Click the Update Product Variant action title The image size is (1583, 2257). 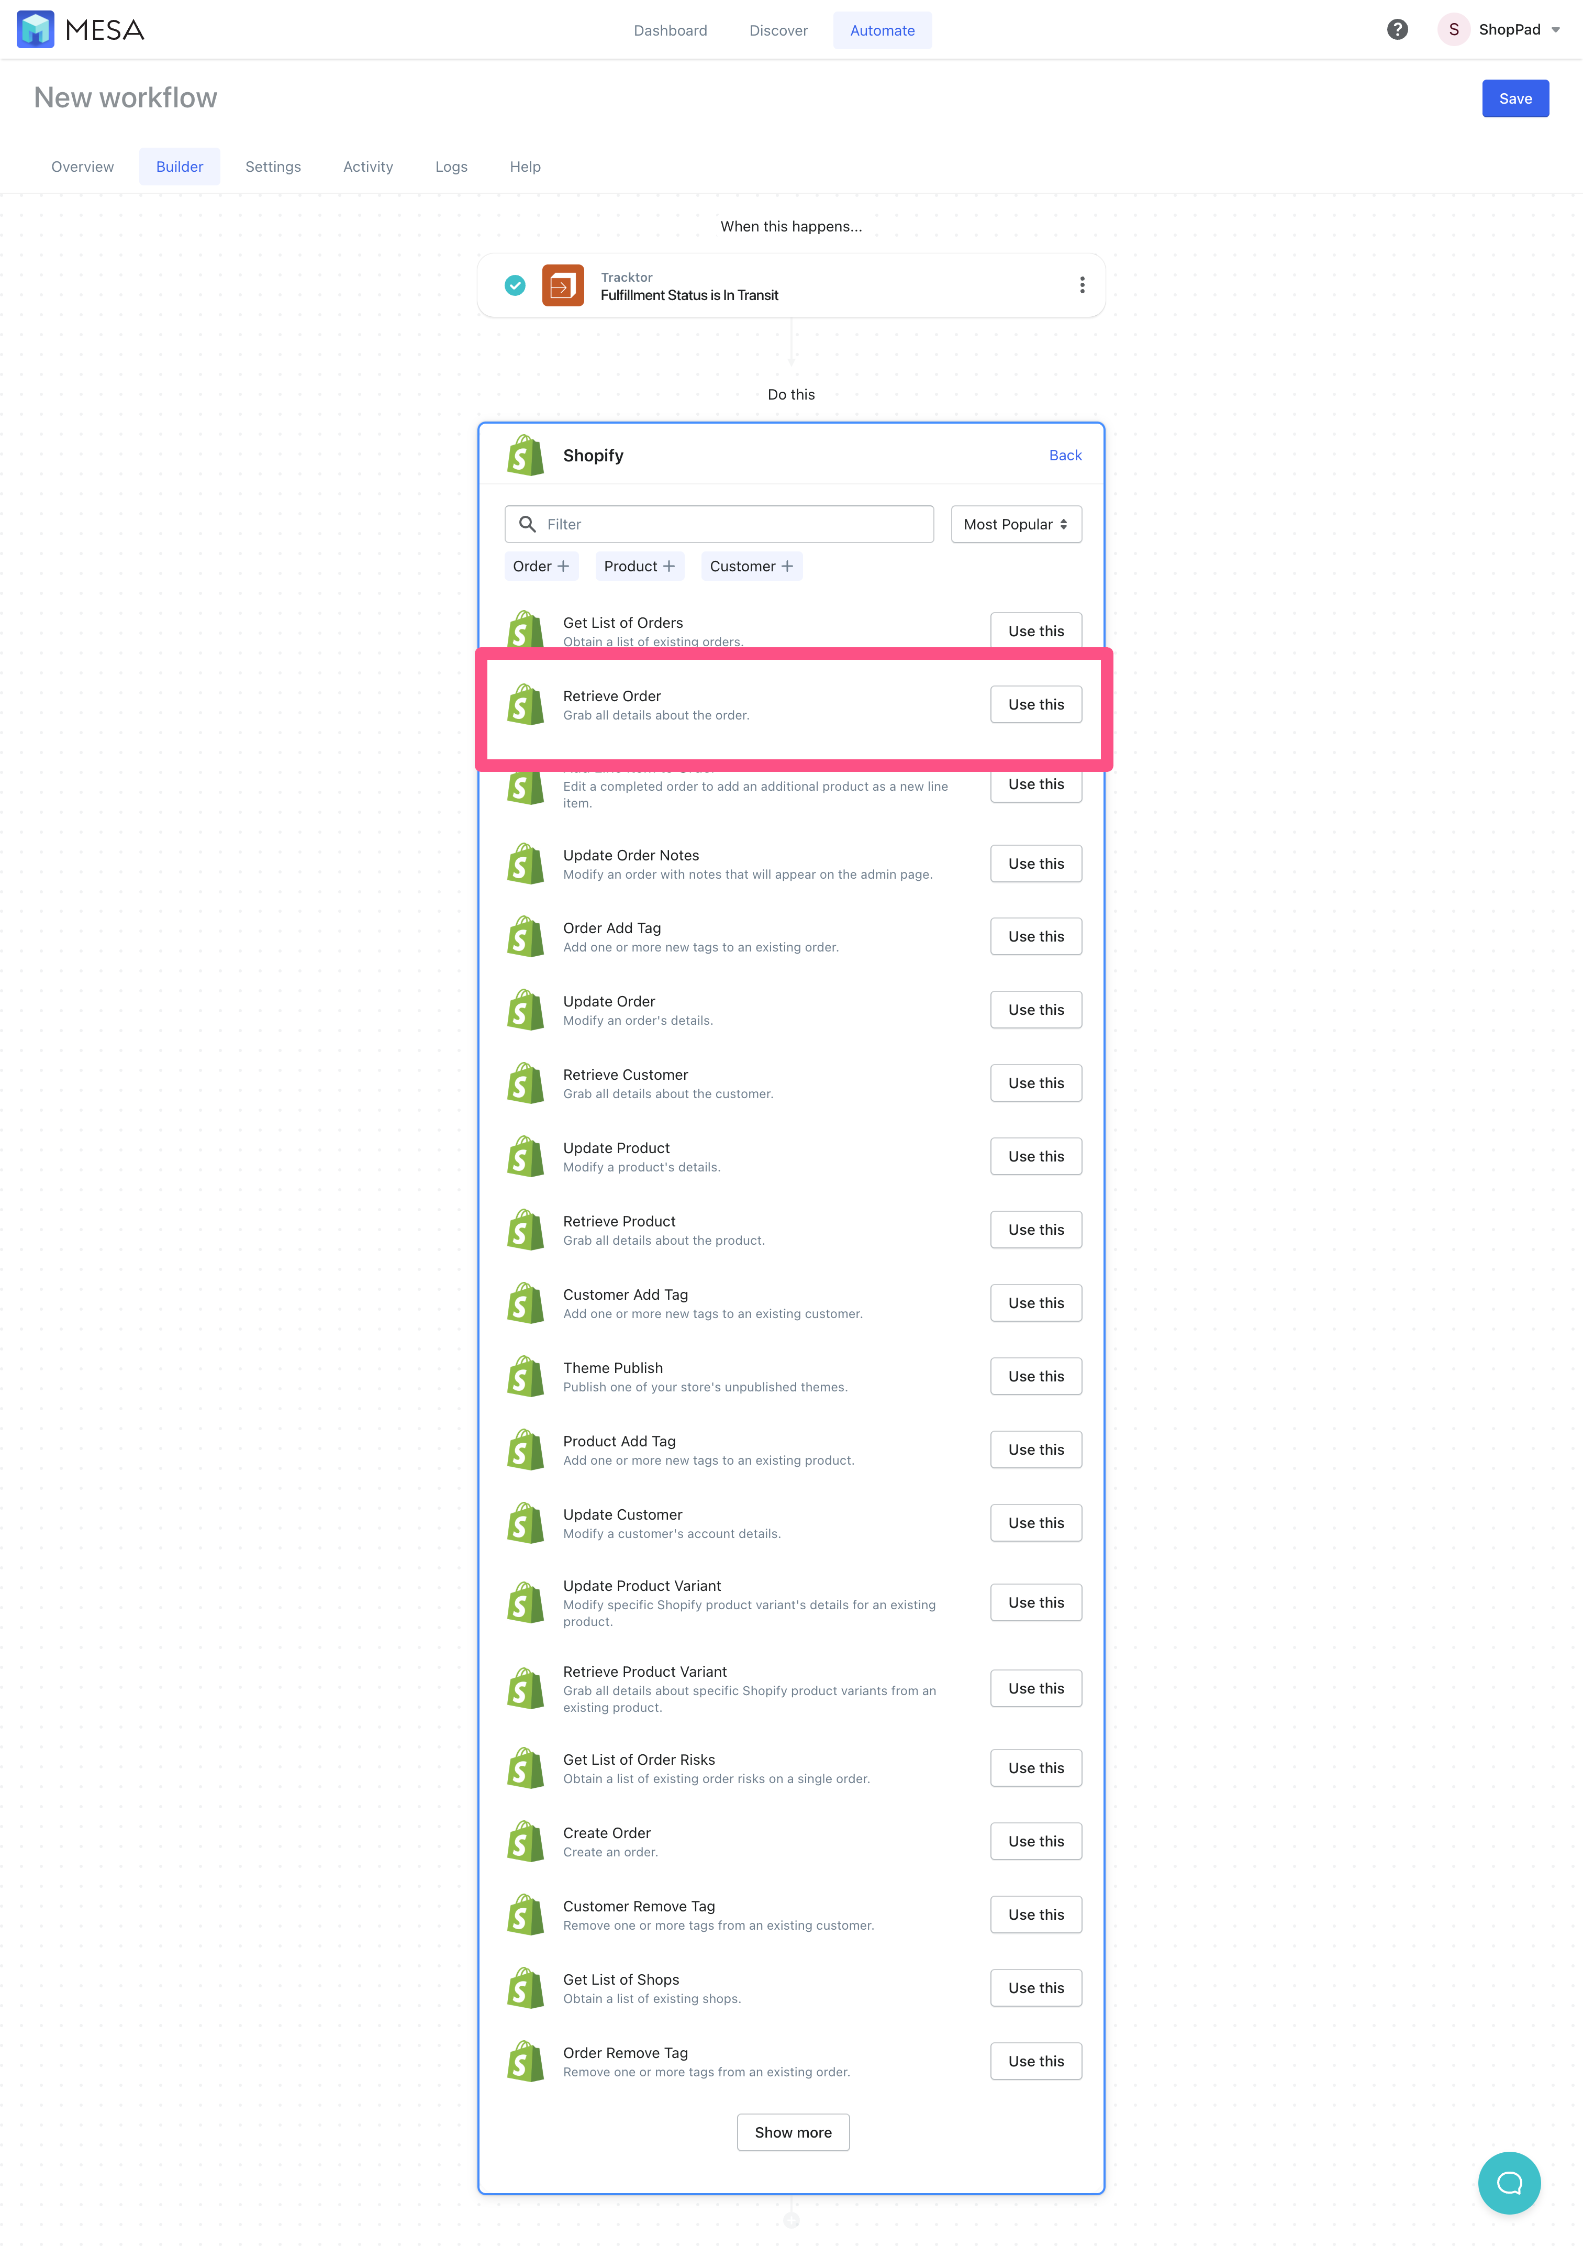[x=642, y=1586]
